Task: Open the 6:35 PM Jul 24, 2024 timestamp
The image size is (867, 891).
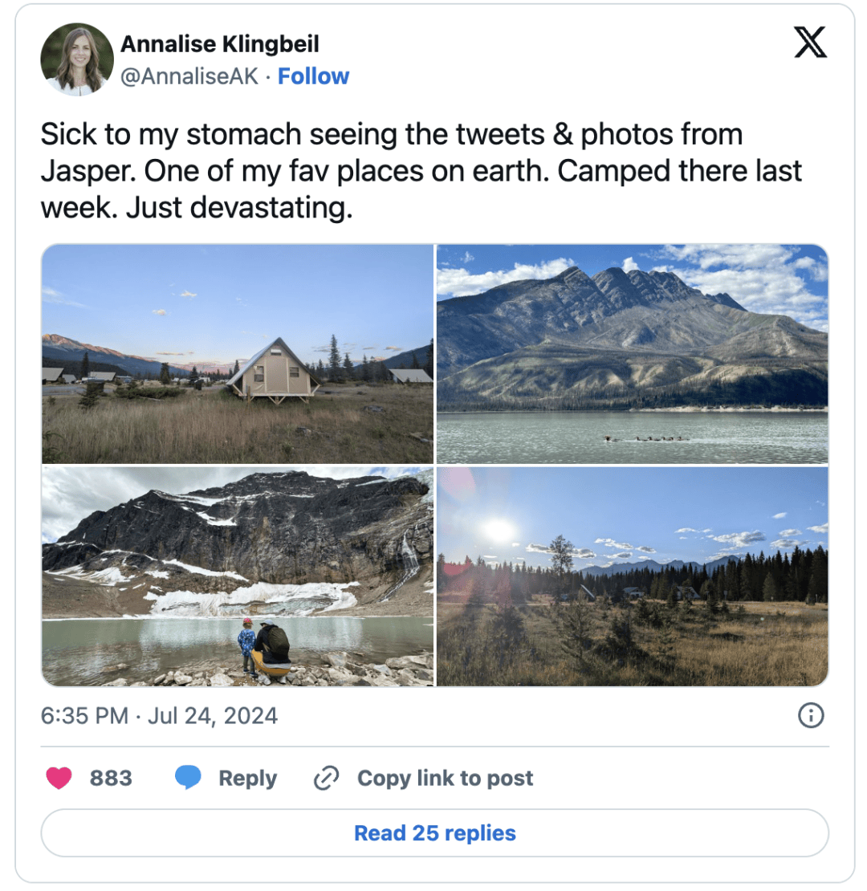Action: [x=159, y=715]
